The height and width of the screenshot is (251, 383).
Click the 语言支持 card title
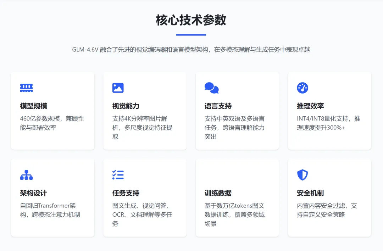218,106
